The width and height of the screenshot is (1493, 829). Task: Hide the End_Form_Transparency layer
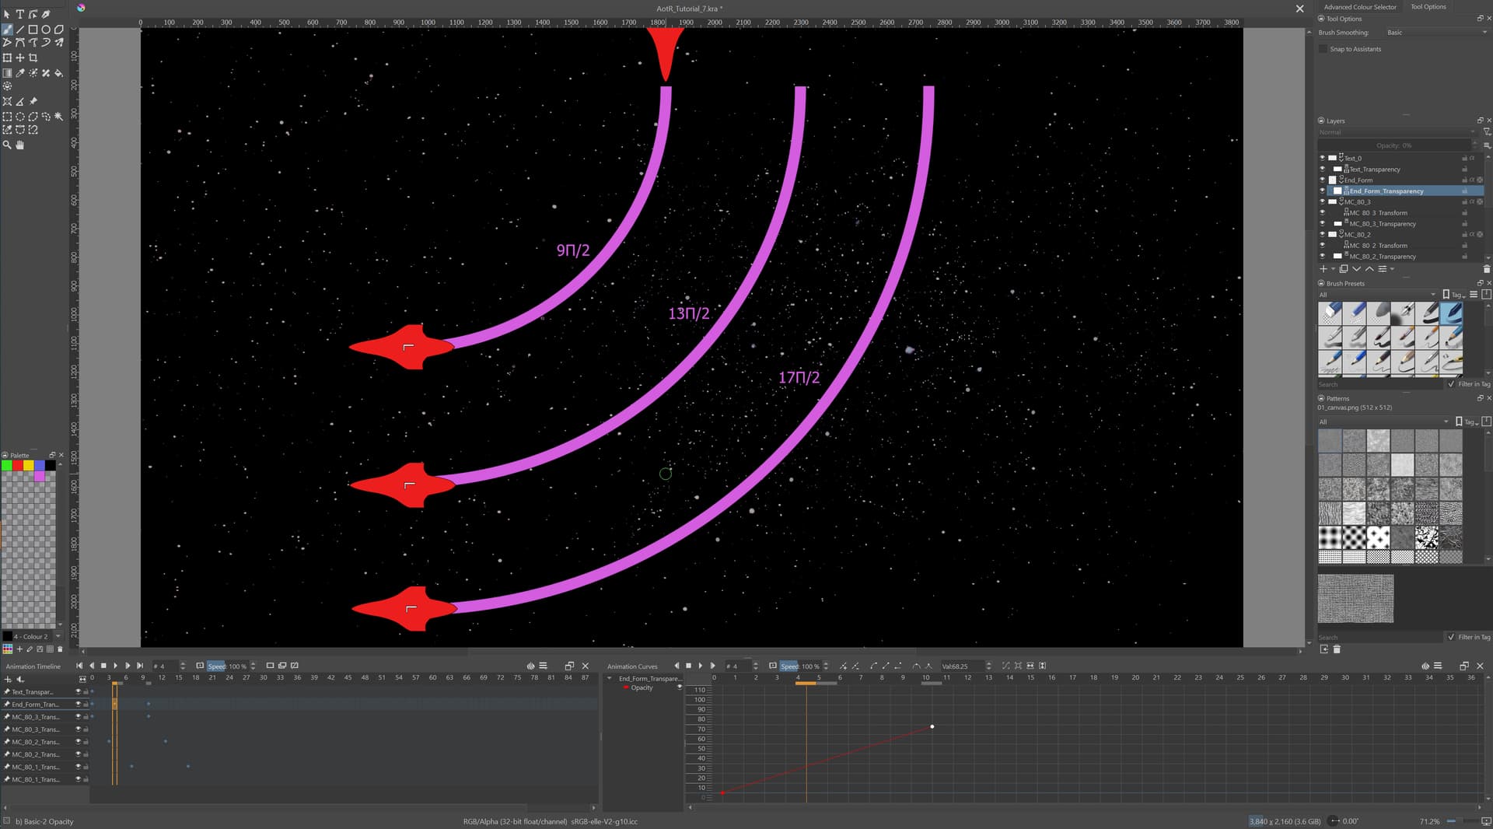coord(1322,191)
